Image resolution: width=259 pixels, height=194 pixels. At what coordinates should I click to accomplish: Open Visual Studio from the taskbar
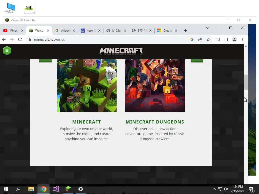(56, 189)
